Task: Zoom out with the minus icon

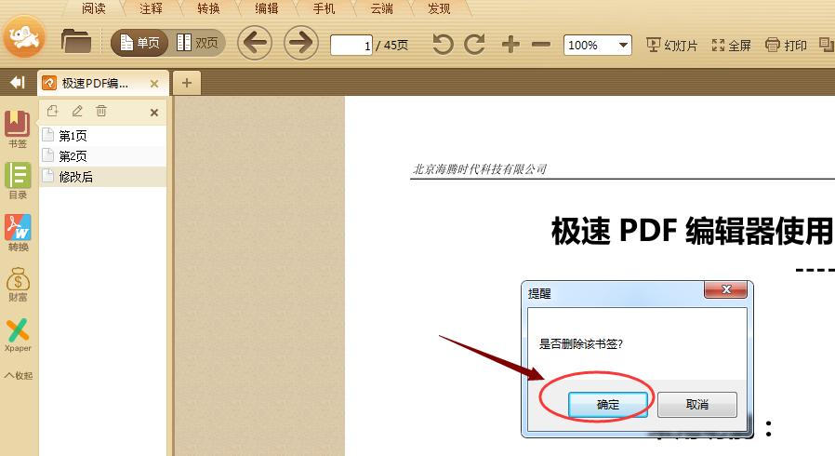Action: coord(541,45)
